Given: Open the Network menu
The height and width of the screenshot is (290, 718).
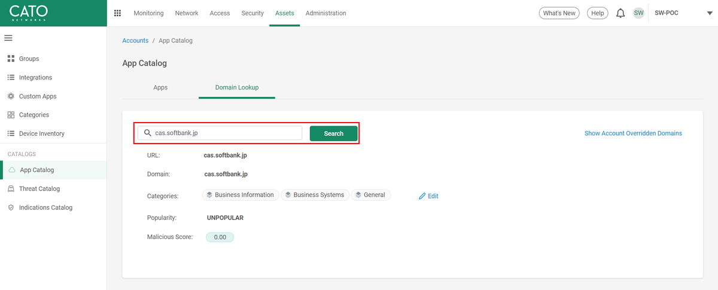Looking at the screenshot, I should coord(187,13).
